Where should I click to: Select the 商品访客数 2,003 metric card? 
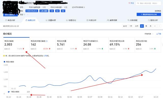tap(16, 45)
